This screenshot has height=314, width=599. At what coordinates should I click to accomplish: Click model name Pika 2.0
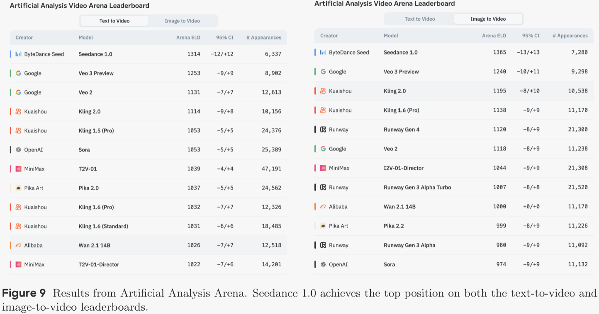pos(89,188)
